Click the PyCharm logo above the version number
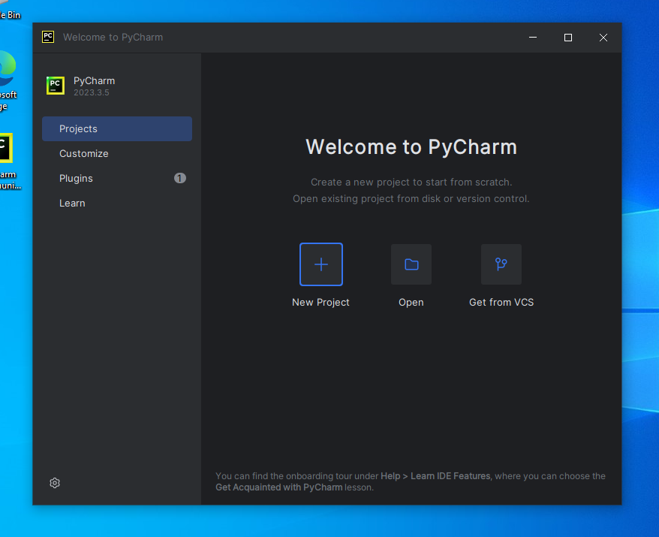 pos(56,86)
